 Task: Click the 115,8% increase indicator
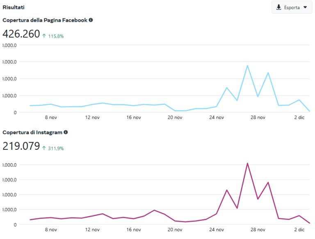(x=56, y=36)
